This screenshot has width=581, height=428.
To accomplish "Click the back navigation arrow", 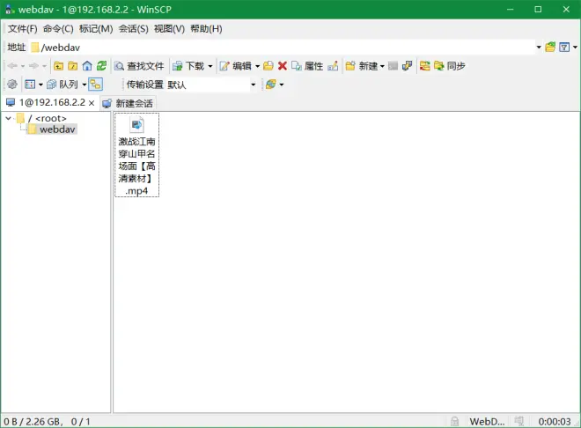I will pos(12,66).
